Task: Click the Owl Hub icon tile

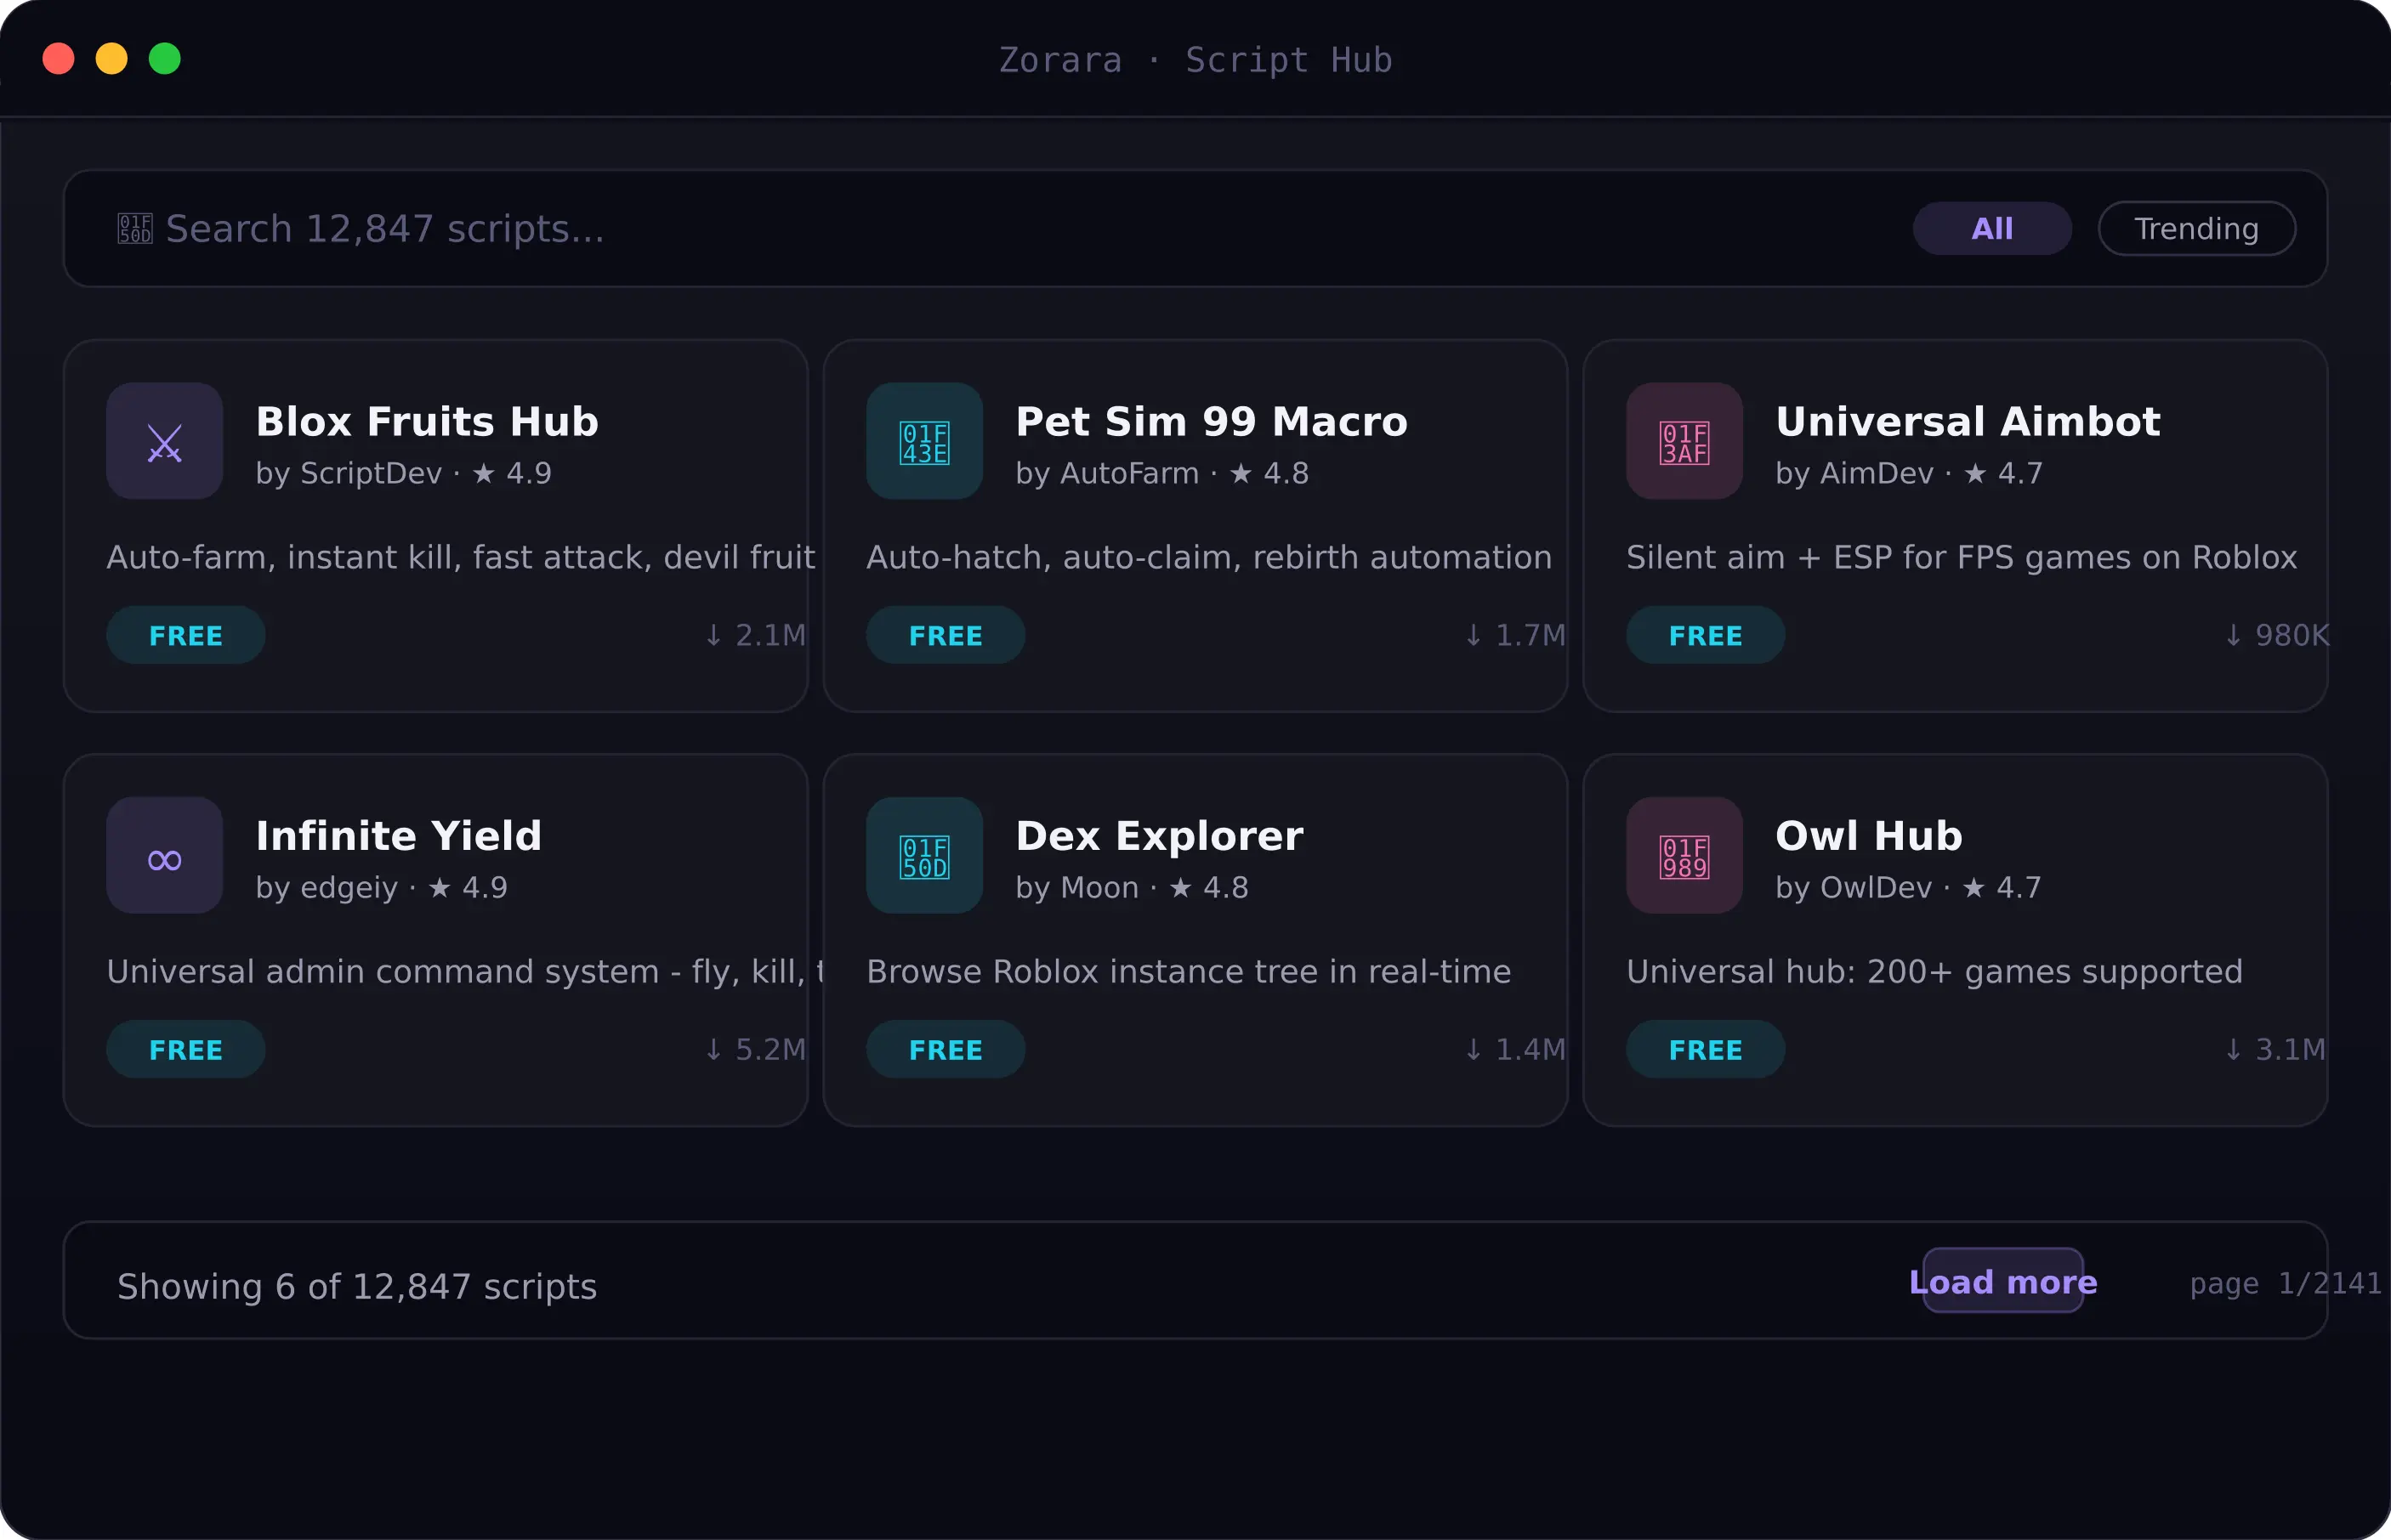Action: click(x=1684, y=855)
